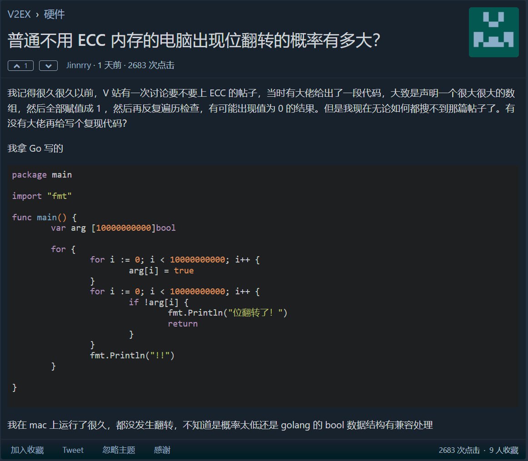This screenshot has width=528, height=461.
Task: Click the closing comment about mac运行
Action: [x=218, y=425]
